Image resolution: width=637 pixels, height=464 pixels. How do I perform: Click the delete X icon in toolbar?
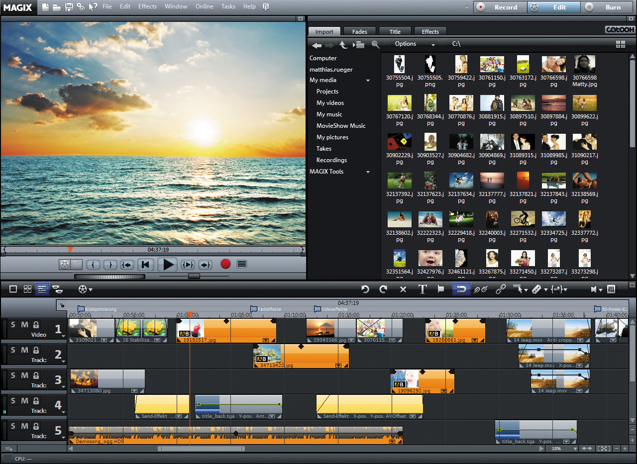click(403, 289)
